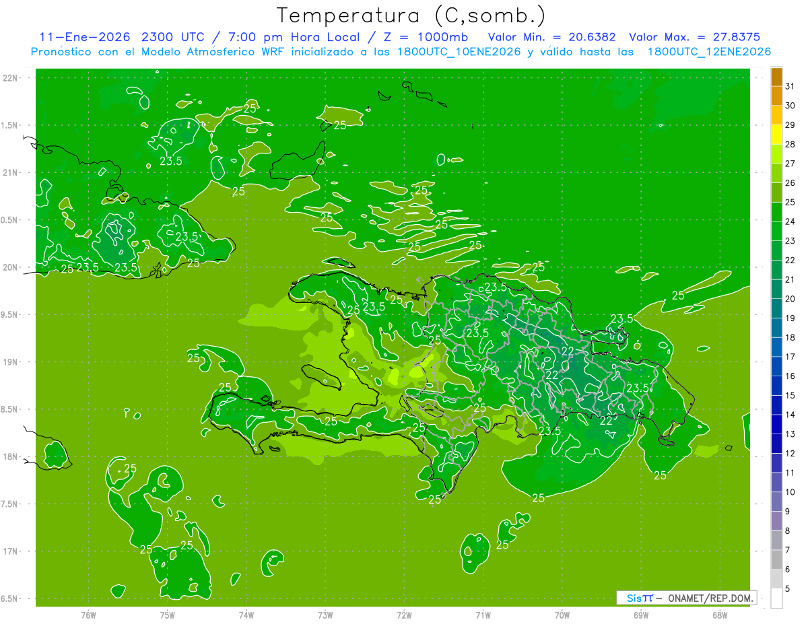Click the green swatch between 23 and 24

pos(776,232)
